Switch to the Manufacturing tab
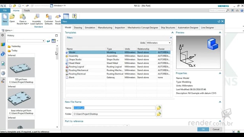Viewport: 244px width, 137px height. [x=105, y=27]
